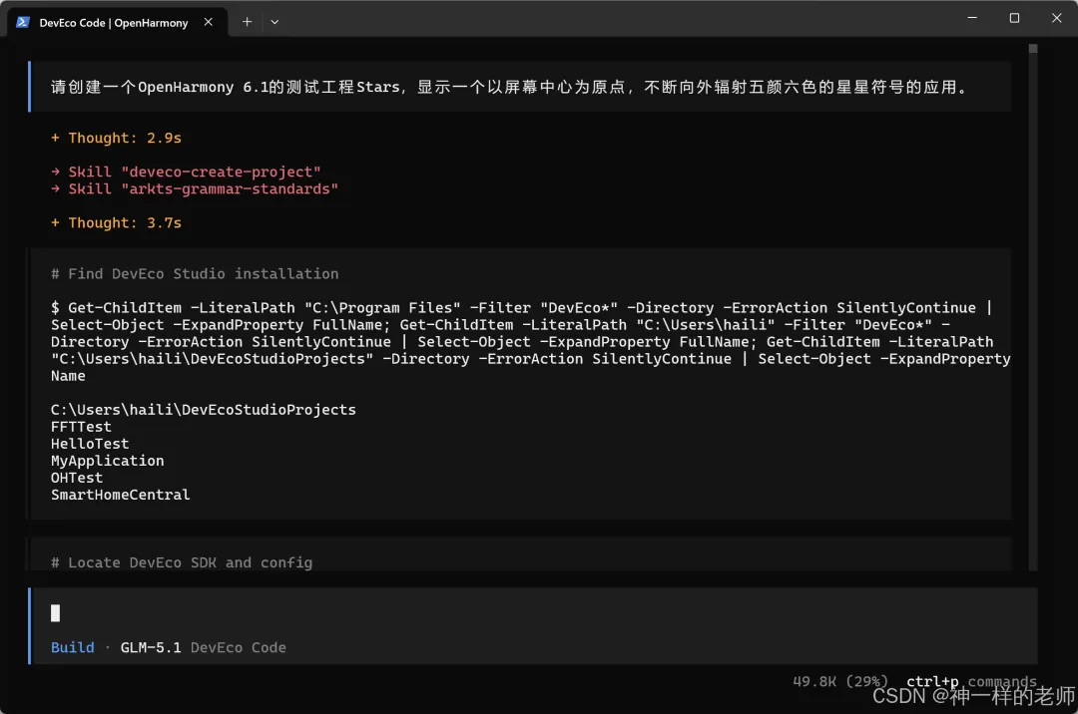Click the Build mode label

pos(73,647)
